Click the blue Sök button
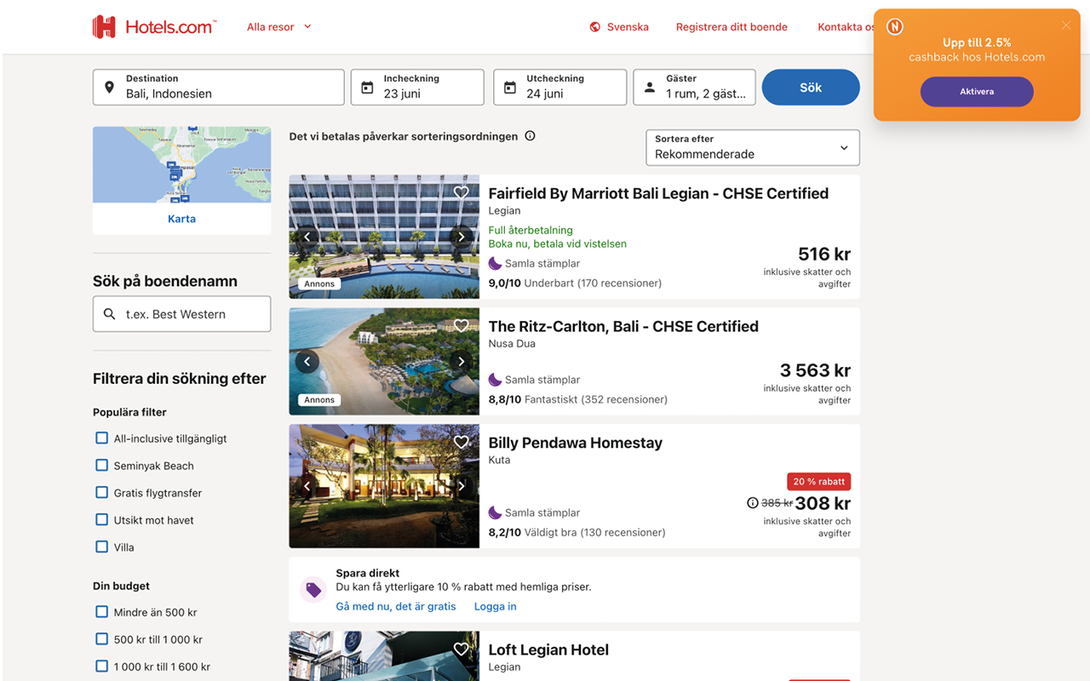The height and width of the screenshot is (681, 1090). tap(811, 87)
